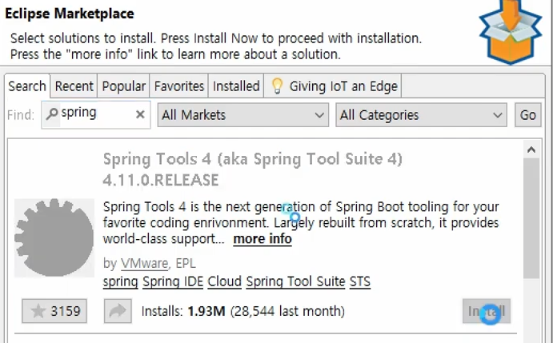The height and width of the screenshot is (343, 553).
Task: Click the STS tag link
Action: (x=360, y=281)
